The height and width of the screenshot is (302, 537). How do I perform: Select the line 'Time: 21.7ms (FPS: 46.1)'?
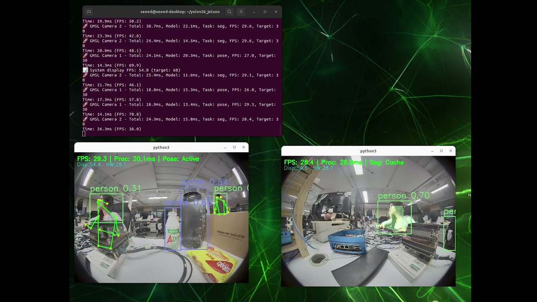tap(112, 85)
